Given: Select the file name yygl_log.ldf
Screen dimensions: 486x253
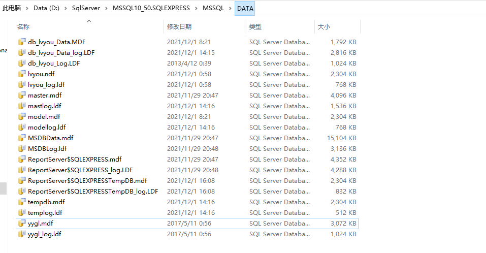Looking at the screenshot, I should (x=45, y=234).
